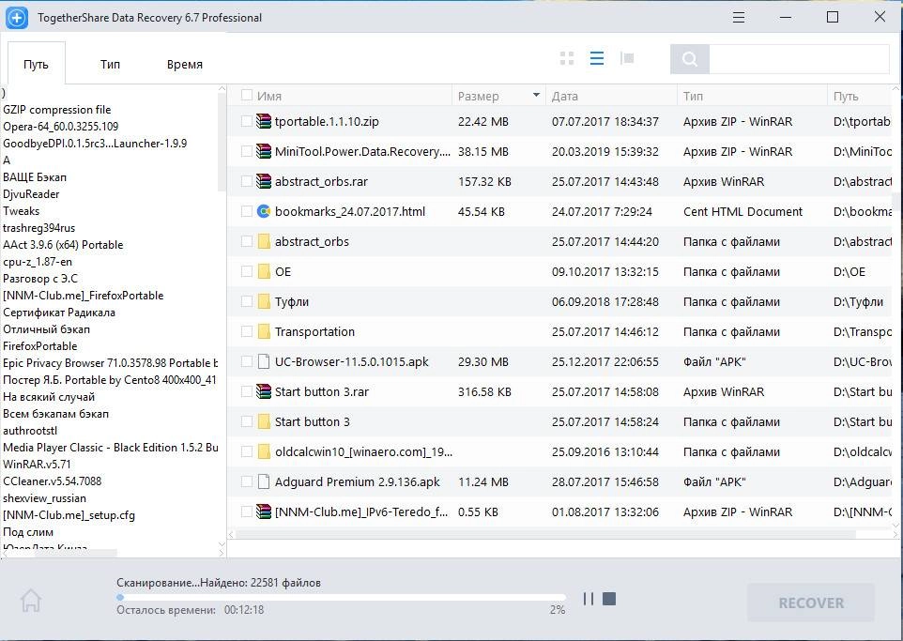Click the bookmarks_24.07.2017.html browser icon
The height and width of the screenshot is (641, 903).
(264, 211)
